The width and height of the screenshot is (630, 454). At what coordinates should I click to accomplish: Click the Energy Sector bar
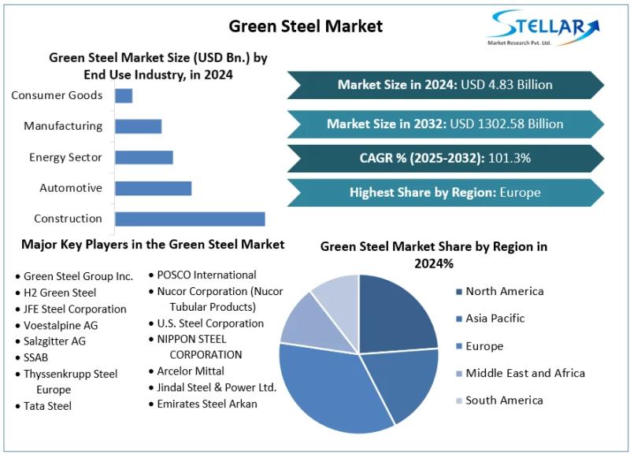[143, 157]
